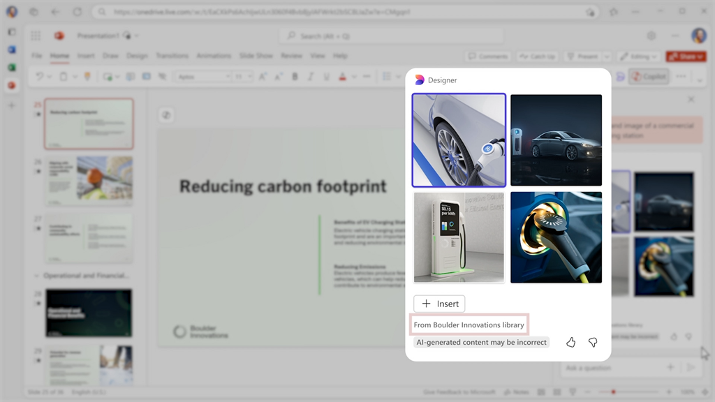The image size is (715, 402).
Task: Open Copilot from the ribbon
Action: coord(649,77)
